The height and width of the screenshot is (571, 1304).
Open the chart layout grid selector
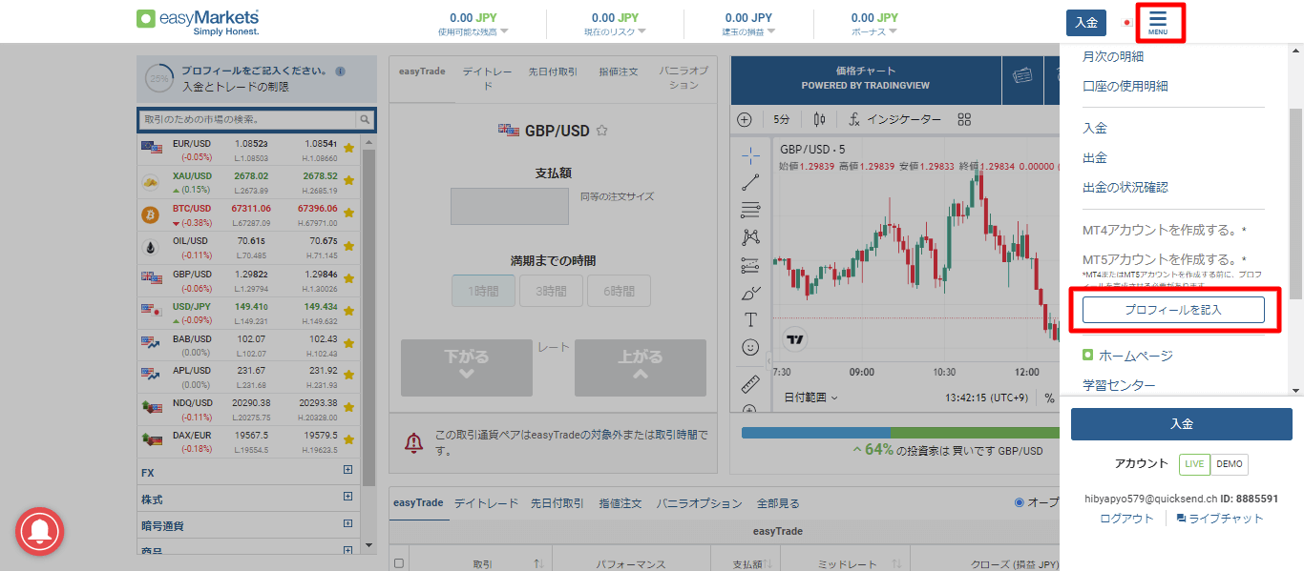point(964,118)
